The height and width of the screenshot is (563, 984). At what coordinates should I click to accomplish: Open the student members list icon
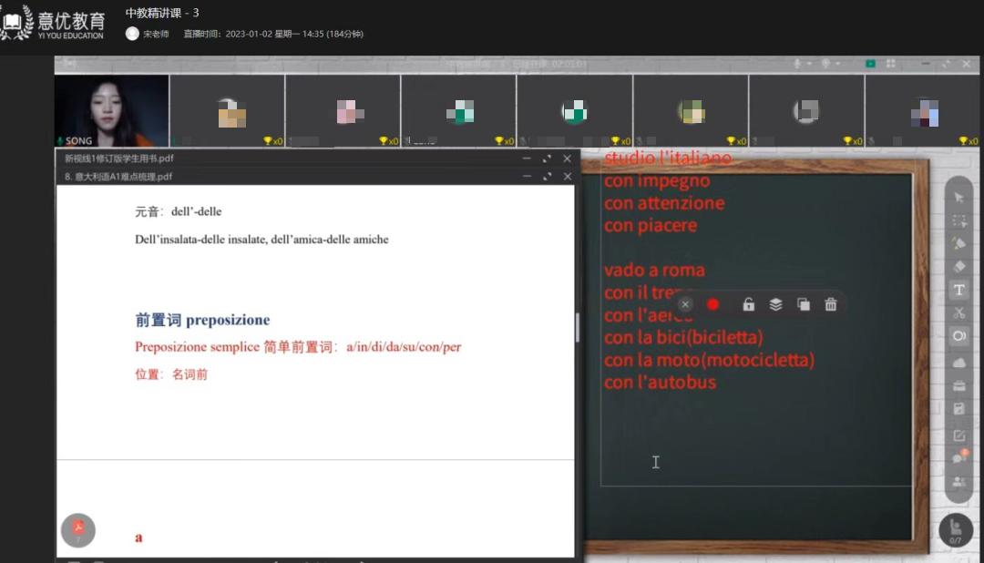(x=958, y=483)
